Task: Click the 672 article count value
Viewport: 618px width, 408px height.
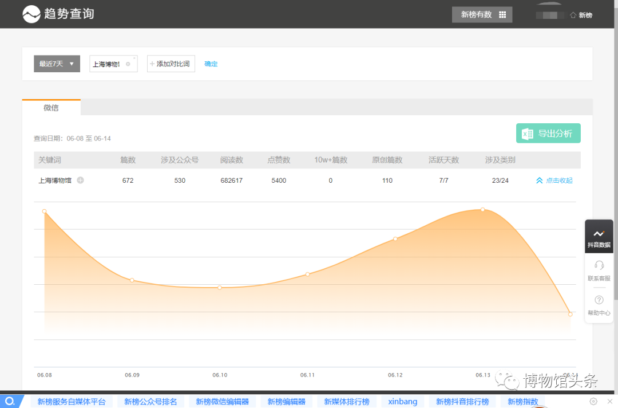Action: 128,181
